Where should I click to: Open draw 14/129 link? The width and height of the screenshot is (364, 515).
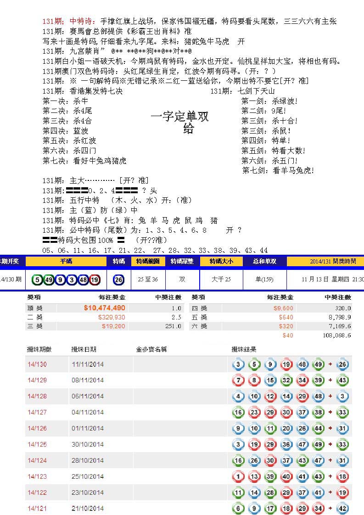coord(37,381)
